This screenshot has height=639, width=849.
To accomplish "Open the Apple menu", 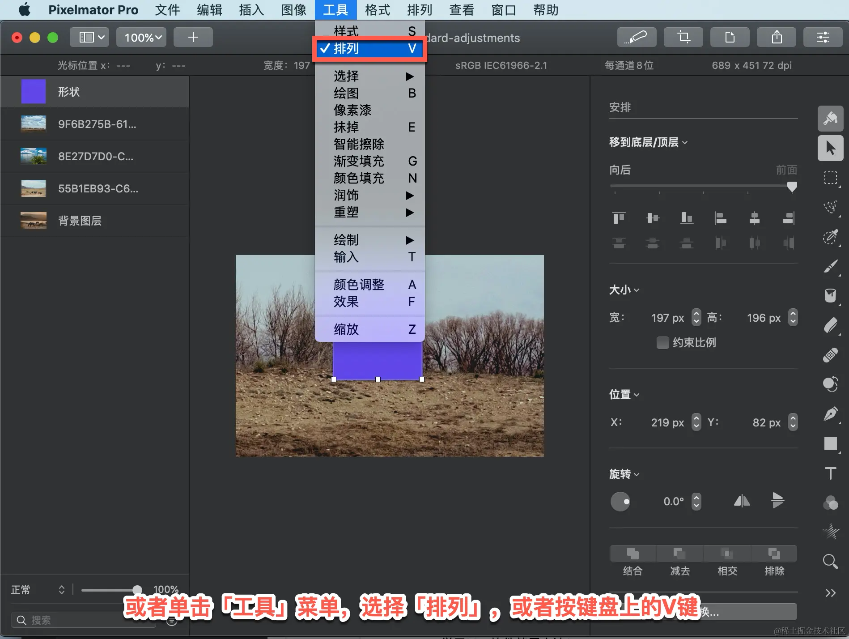I will 25,10.
